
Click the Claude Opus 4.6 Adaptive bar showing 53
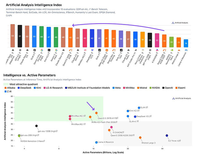(x=13, y=36)
